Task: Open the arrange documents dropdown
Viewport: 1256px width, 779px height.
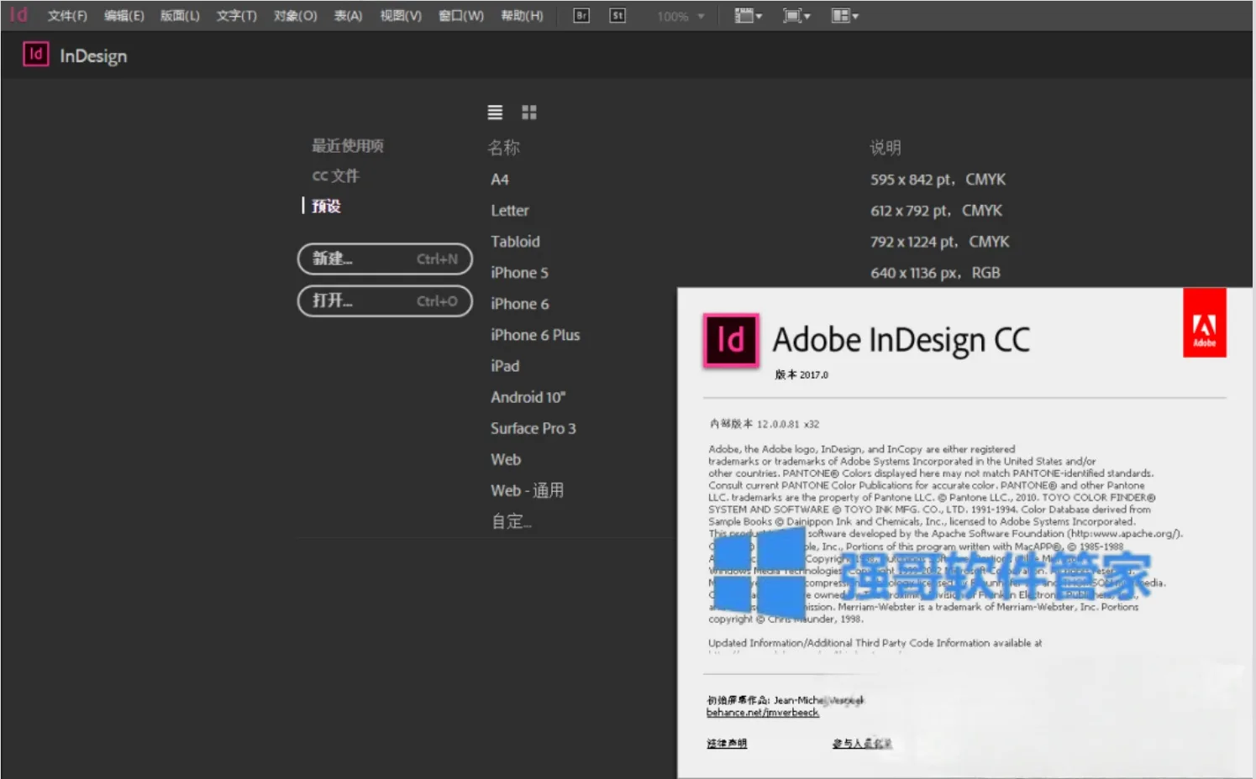Action: [845, 15]
